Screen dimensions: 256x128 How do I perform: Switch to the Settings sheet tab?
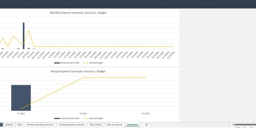coord(9,125)
